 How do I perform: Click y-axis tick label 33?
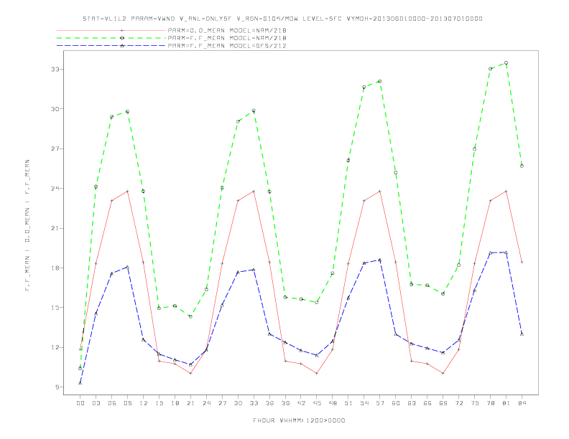point(55,69)
